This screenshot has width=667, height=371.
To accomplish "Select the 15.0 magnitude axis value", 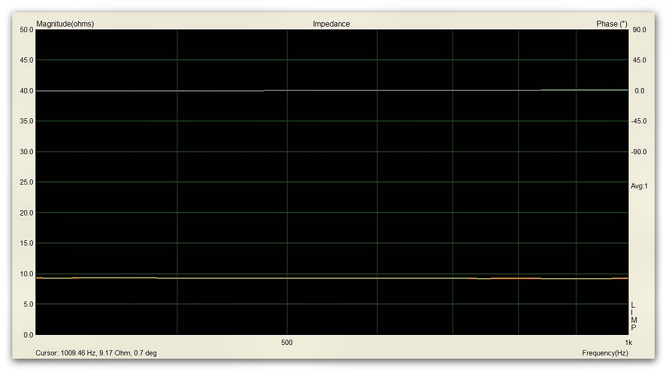I will 27,244.
